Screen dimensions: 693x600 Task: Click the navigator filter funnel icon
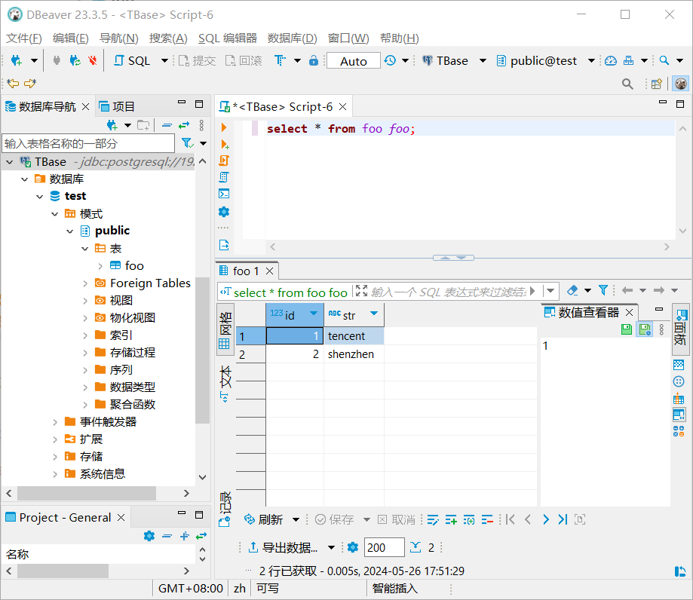[188, 143]
